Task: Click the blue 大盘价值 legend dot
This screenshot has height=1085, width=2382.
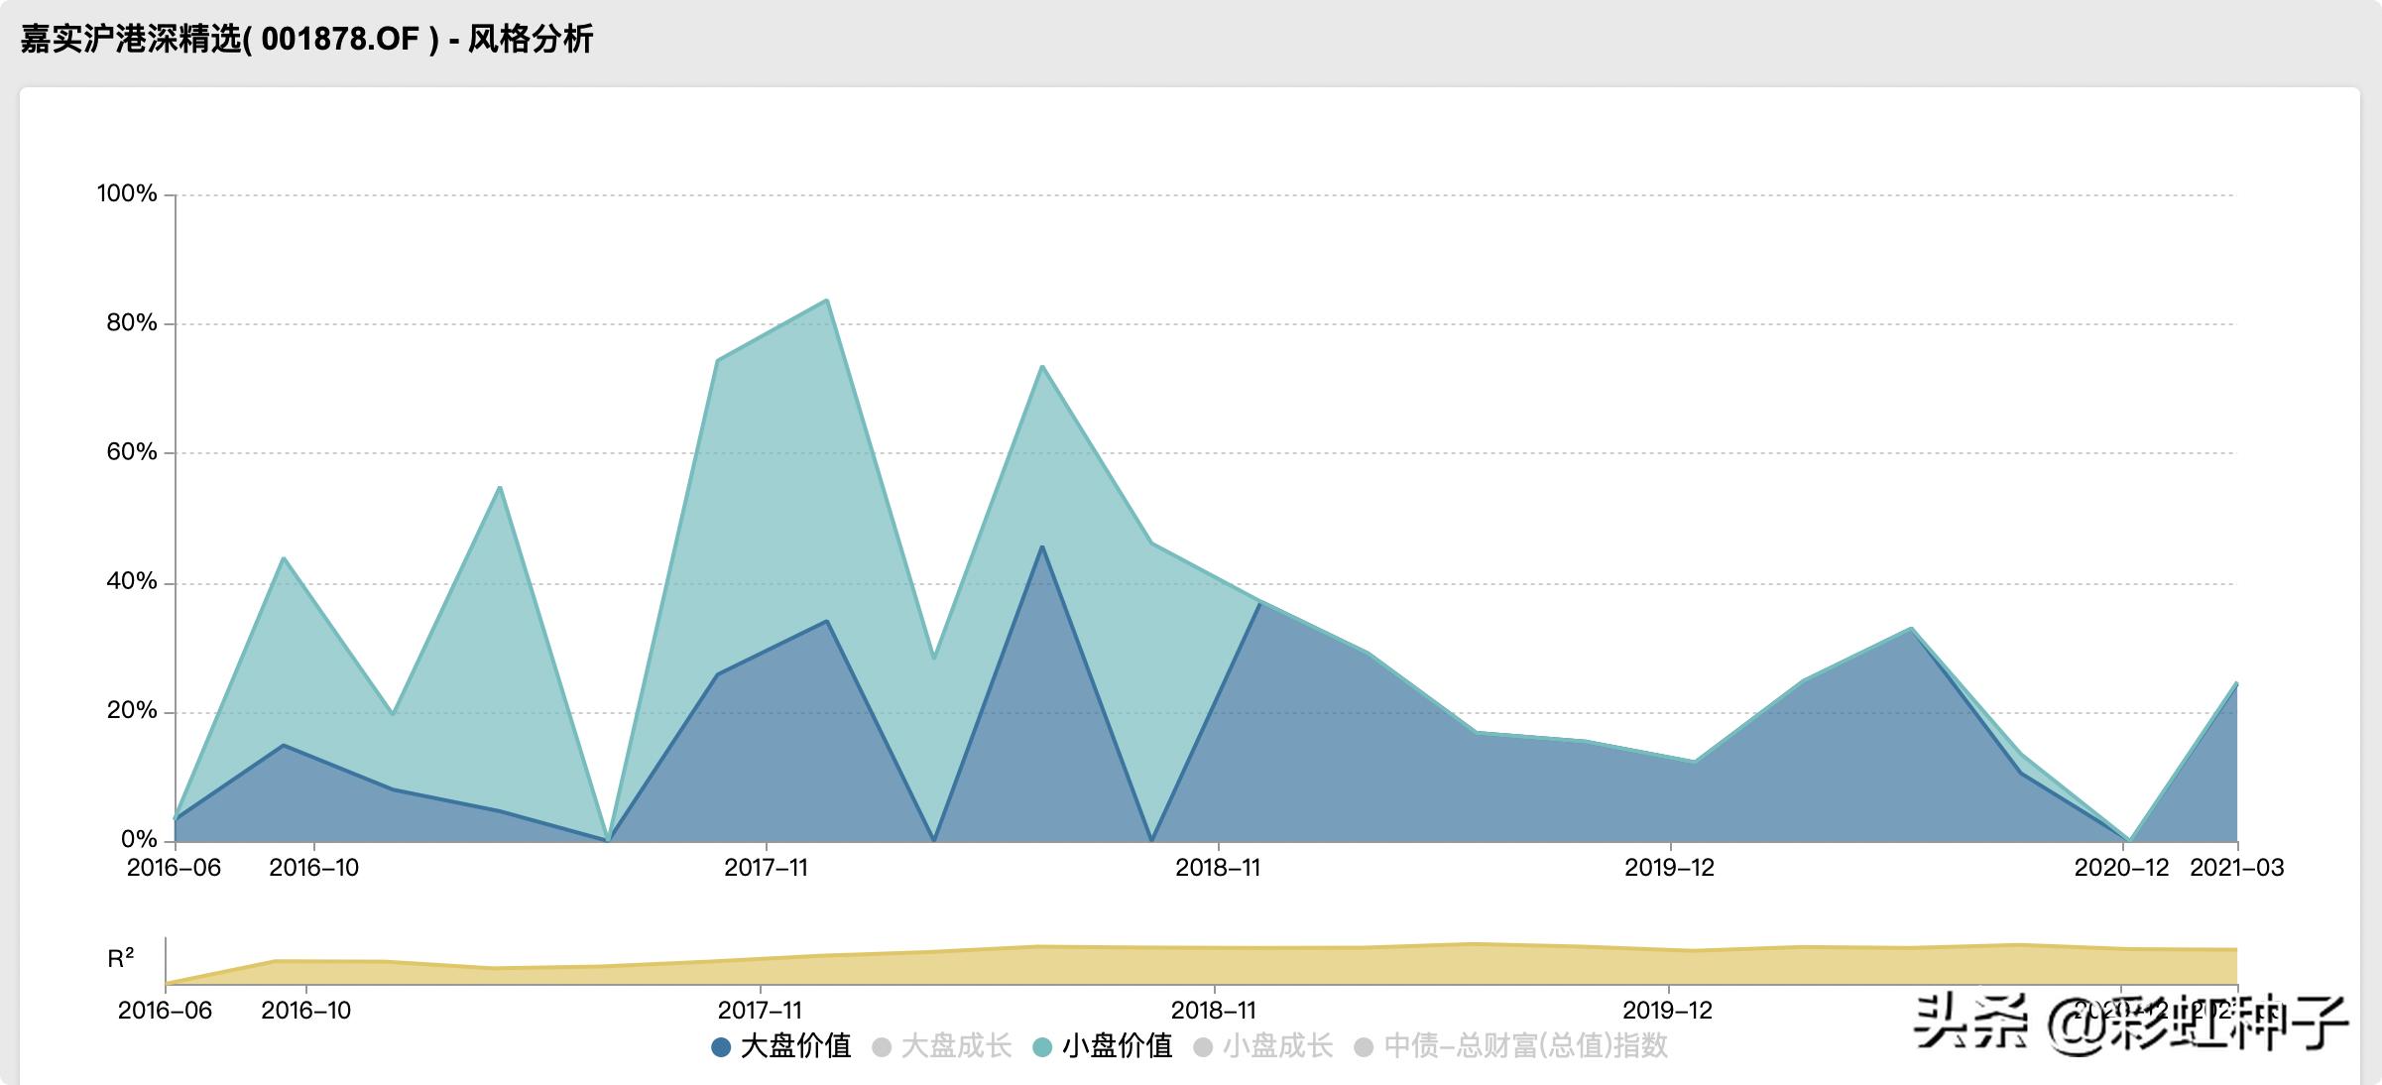Action: [x=721, y=1047]
